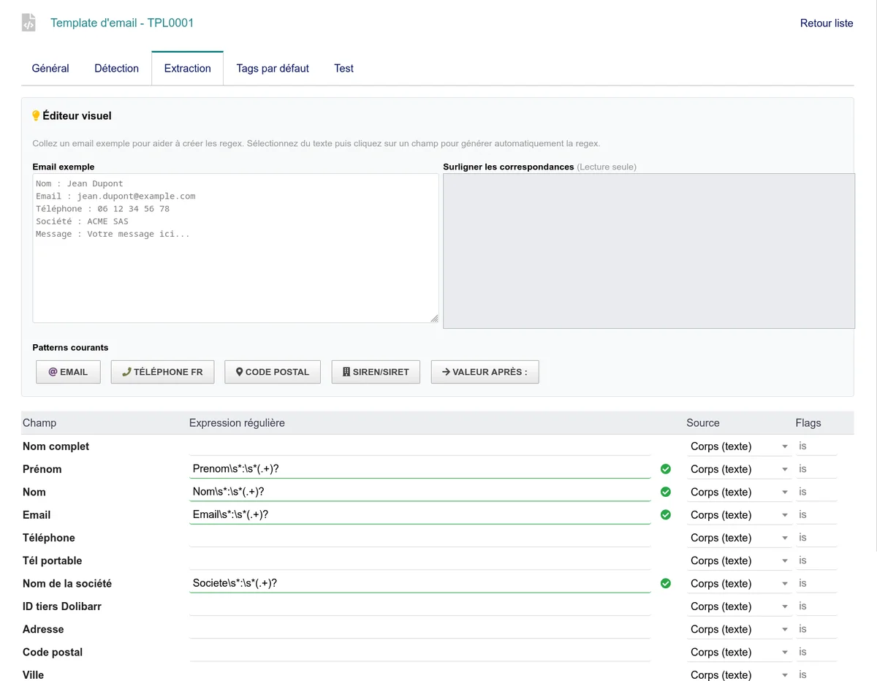Screen dimensions: 877x681
Task: Focus the Téléphone regex input field
Action: coord(419,538)
